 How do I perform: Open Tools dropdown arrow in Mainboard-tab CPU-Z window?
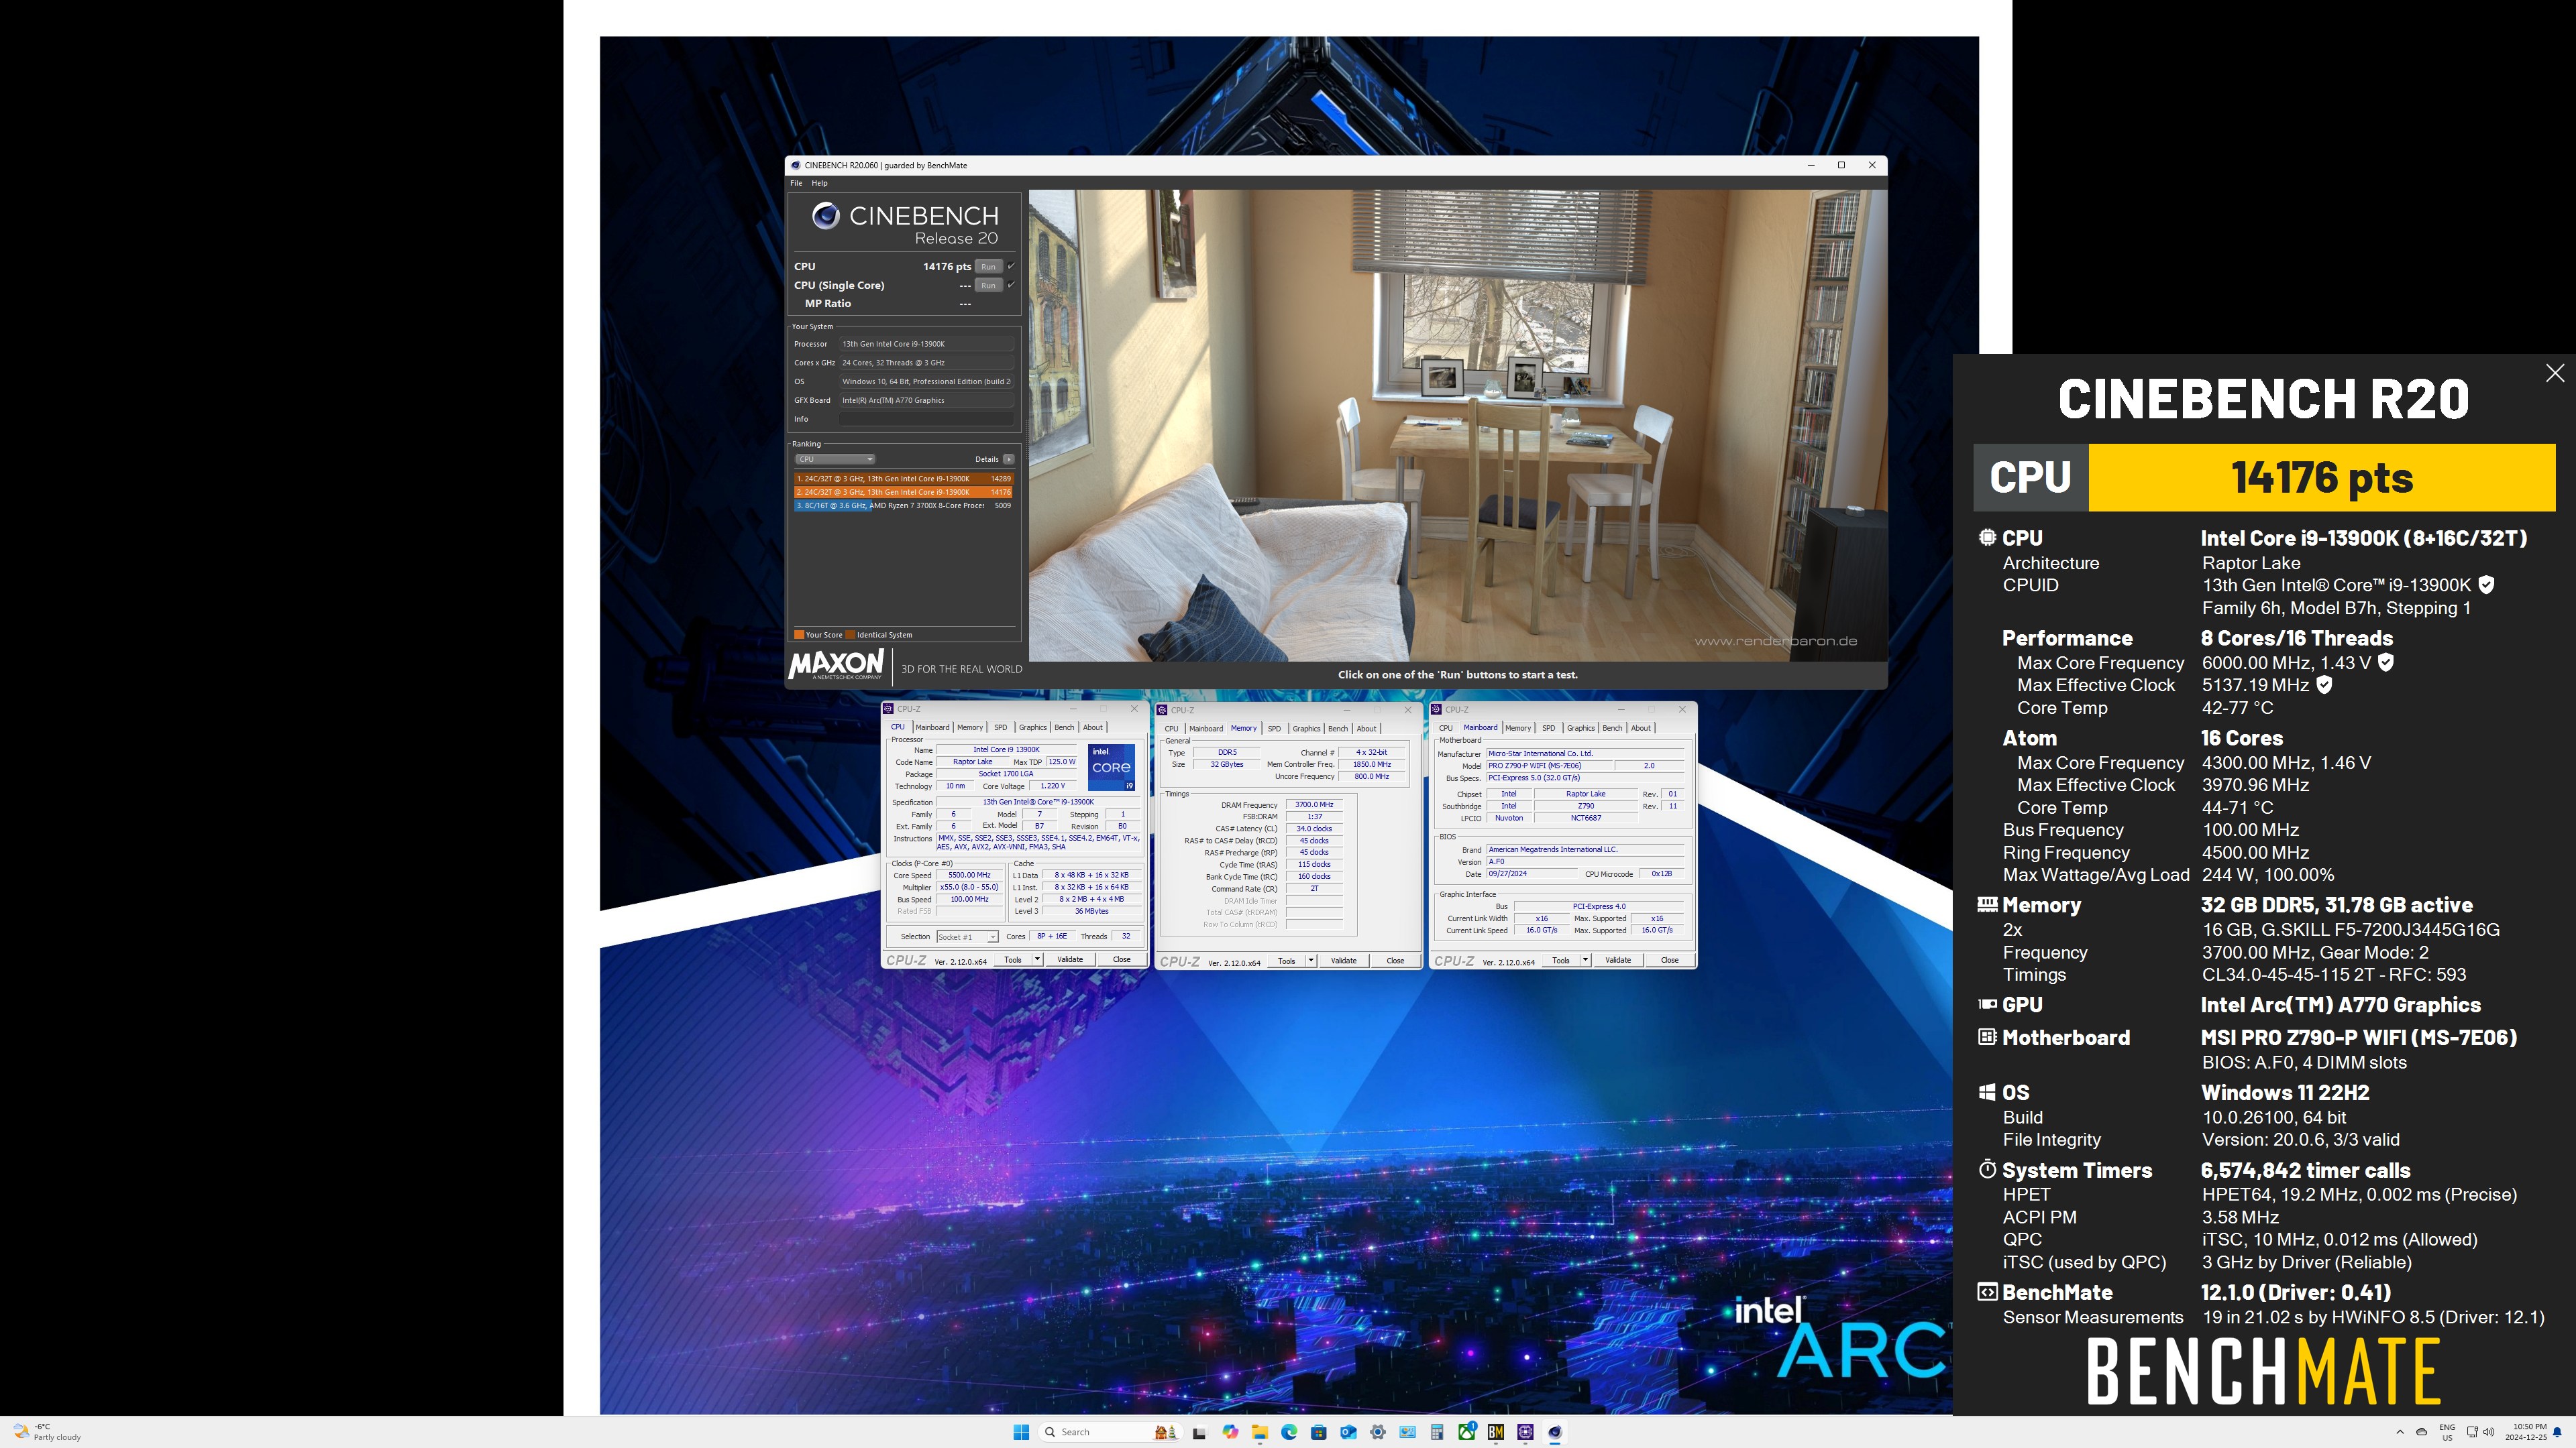coord(1585,961)
